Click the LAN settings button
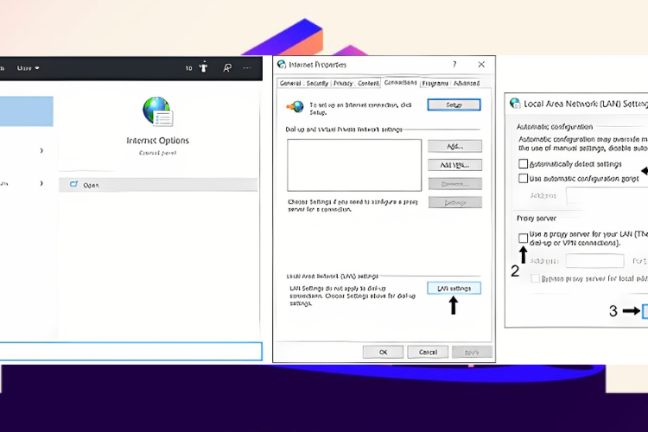 (x=454, y=288)
